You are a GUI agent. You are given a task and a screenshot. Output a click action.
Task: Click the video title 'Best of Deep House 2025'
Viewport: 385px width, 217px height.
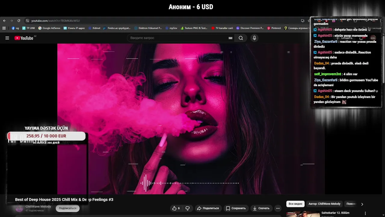(x=64, y=200)
